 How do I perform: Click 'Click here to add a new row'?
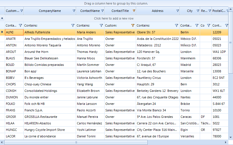[x=114, y=18]
